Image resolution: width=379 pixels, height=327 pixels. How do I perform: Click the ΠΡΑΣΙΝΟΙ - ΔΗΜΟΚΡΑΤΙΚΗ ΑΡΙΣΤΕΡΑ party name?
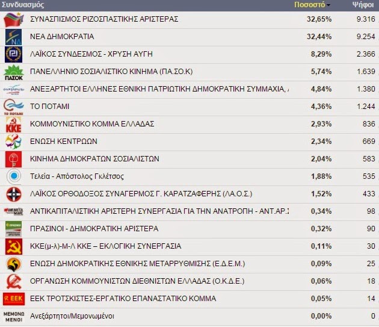click(x=85, y=229)
